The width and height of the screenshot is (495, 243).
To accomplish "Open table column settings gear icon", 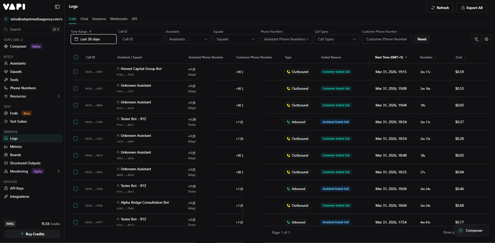I will [486, 39].
